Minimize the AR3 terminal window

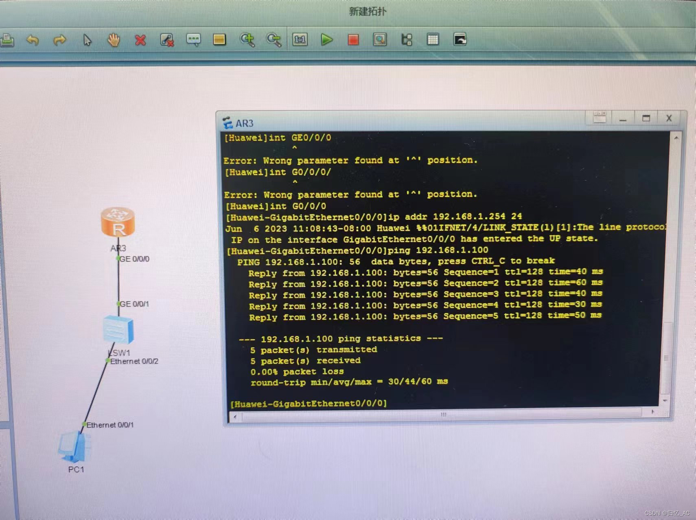pos(623,119)
